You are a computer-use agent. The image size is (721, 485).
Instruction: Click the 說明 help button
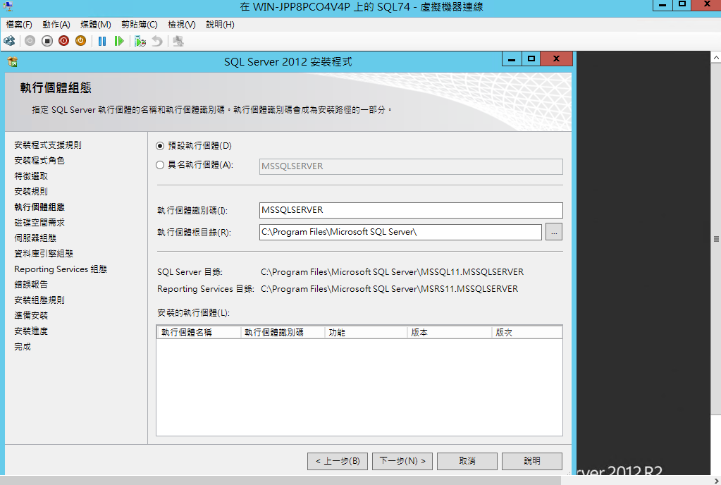(532, 461)
